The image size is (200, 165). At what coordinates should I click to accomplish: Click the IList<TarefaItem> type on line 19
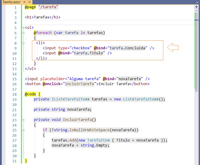pyautogui.click(x=71, y=99)
